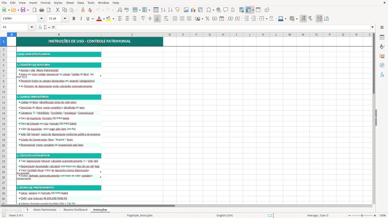
Task: Insert a hyperlink
Action: click(x=219, y=10)
